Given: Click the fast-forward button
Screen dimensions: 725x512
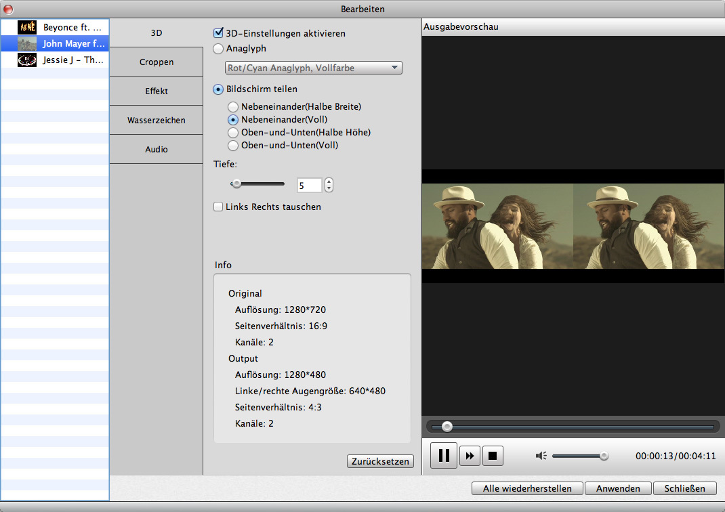Looking at the screenshot, I should pos(470,456).
